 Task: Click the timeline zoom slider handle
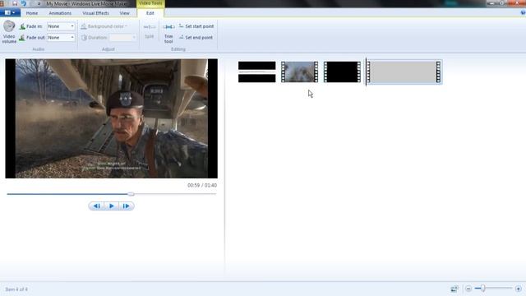pos(483,289)
